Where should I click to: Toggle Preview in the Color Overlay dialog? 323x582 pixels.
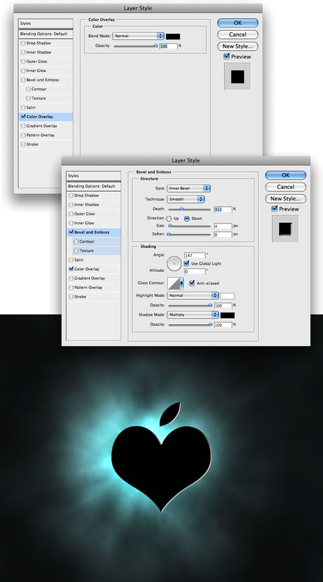coord(227,57)
